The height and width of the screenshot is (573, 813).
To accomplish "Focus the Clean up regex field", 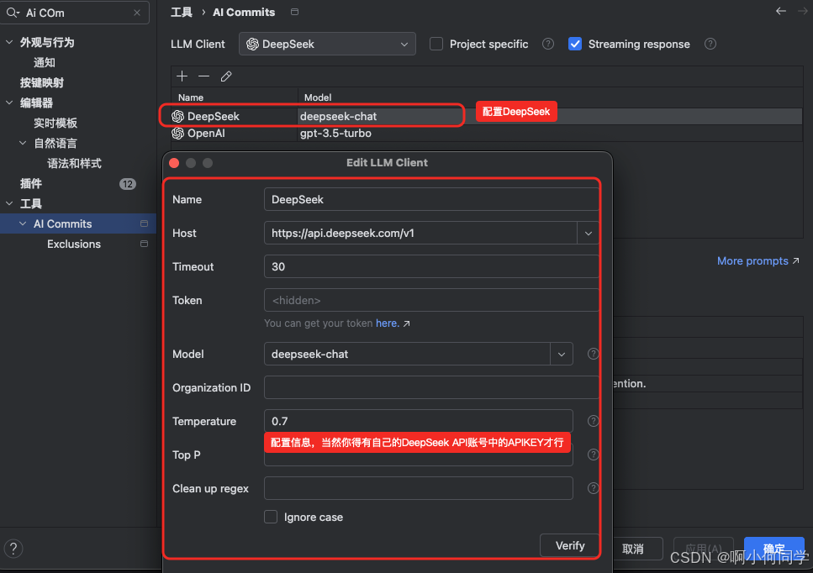I will pos(419,488).
